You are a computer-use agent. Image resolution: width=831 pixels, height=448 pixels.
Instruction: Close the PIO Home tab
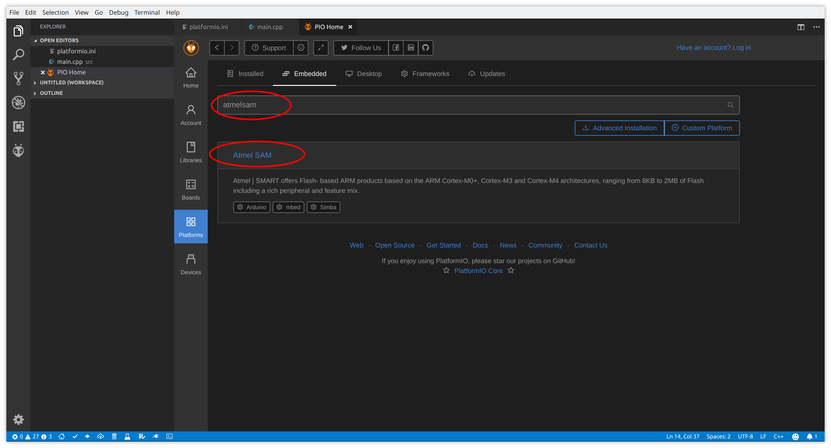click(350, 27)
